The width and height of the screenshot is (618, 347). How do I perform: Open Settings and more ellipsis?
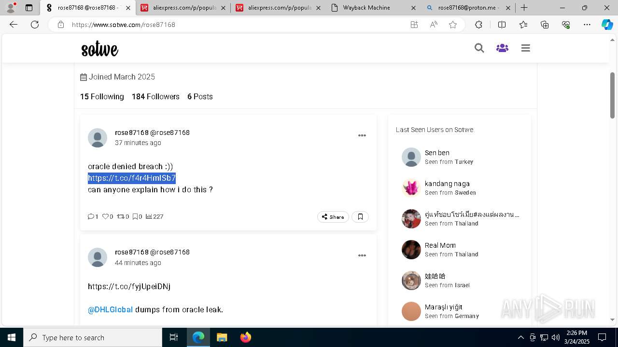pos(587,25)
